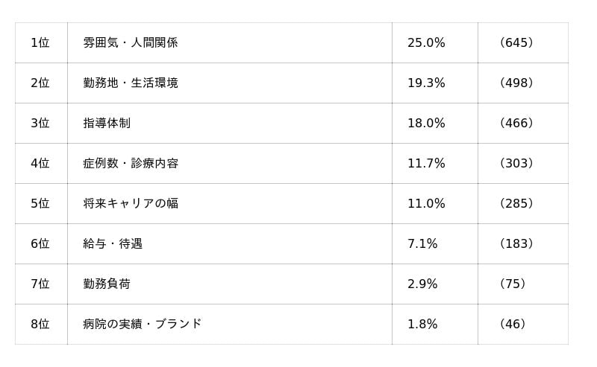The height and width of the screenshot is (367, 597).
Task: Click the 11.7% percentage cell
Action: coord(426,164)
